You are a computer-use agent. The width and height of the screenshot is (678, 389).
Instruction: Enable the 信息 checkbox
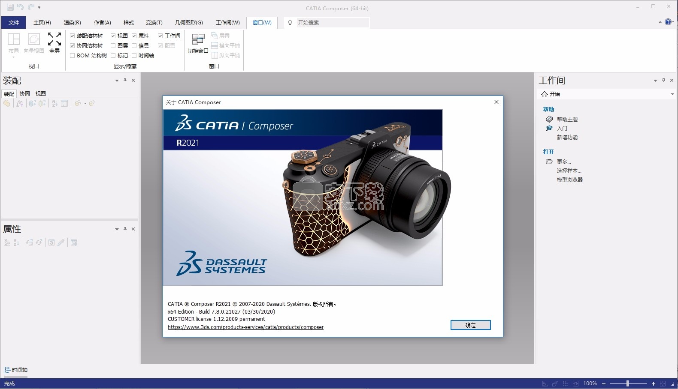pyautogui.click(x=134, y=45)
